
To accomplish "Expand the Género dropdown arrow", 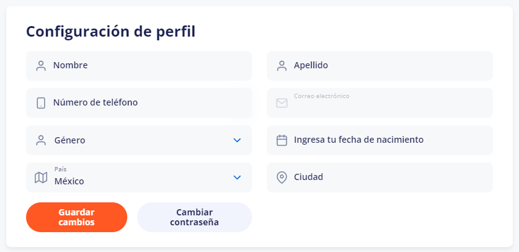I will click(237, 140).
